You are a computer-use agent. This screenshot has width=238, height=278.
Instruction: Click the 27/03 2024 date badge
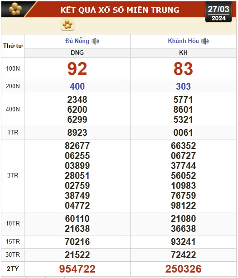[219, 12]
